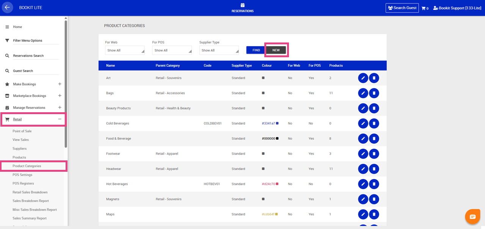The image size is (485, 229).
Task: Edit the Beauty Products category
Action: point(363,108)
